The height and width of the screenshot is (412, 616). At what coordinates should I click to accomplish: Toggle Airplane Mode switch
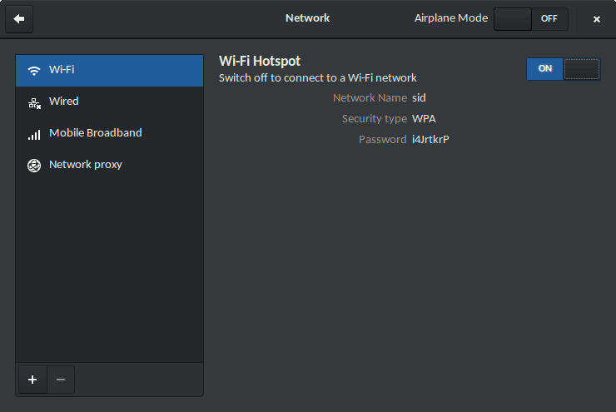click(531, 18)
